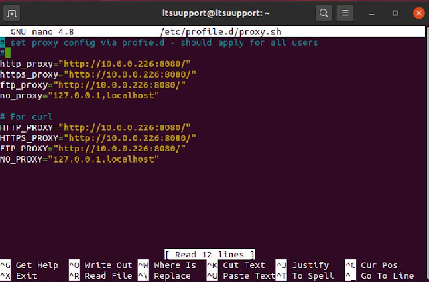This screenshot has width=429, height=282.
Task: Click the ^R Read File shortcut
Action: pyautogui.click(x=101, y=276)
